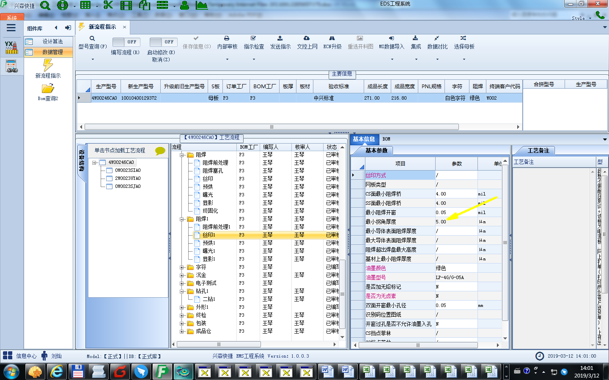Click the green user person icon
The width and height of the screenshot is (609, 380).
(184, 5)
